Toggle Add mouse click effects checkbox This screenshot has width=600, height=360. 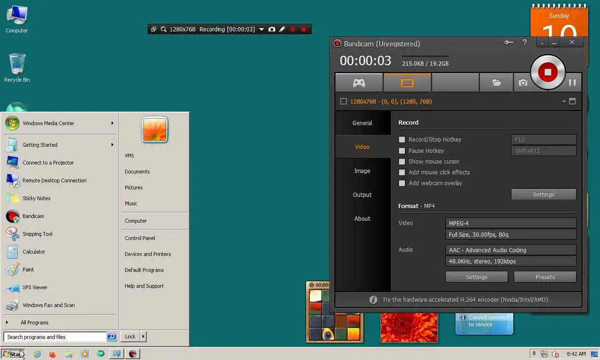click(x=402, y=172)
